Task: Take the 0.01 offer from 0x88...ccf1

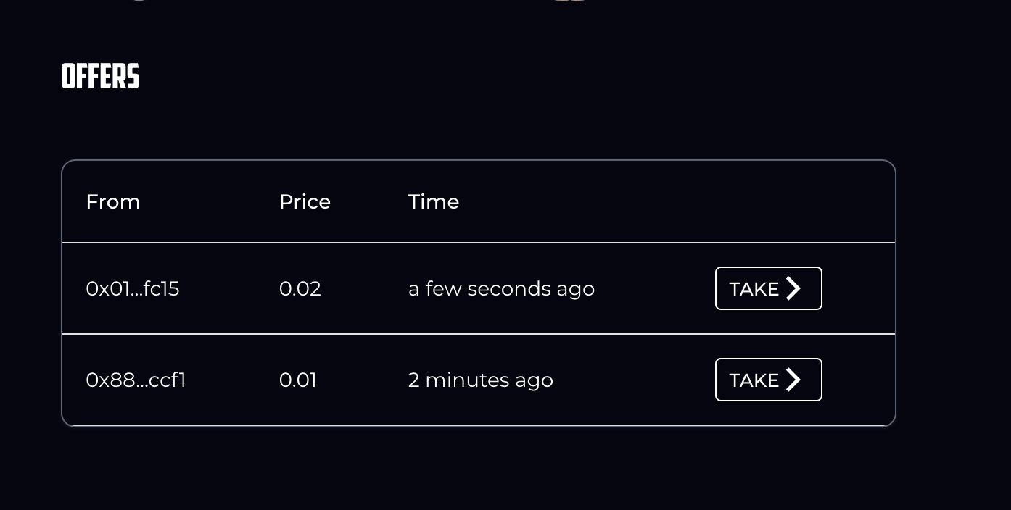Action: 768,380
